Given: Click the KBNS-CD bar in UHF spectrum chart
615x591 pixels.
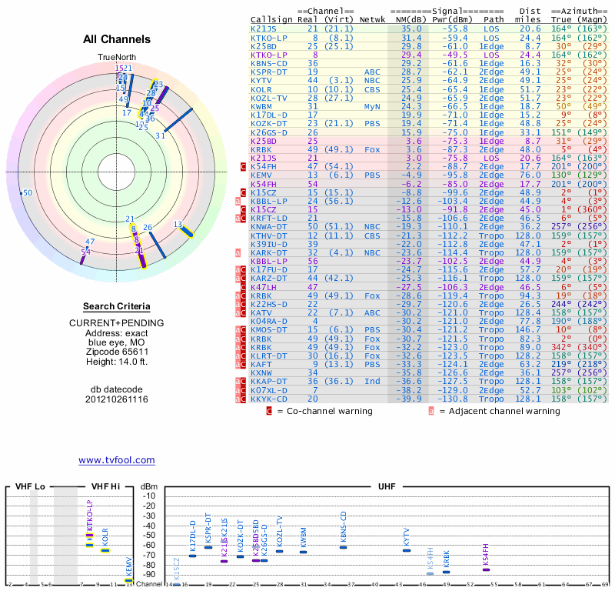Looking at the screenshot, I should click(x=343, y=547).
